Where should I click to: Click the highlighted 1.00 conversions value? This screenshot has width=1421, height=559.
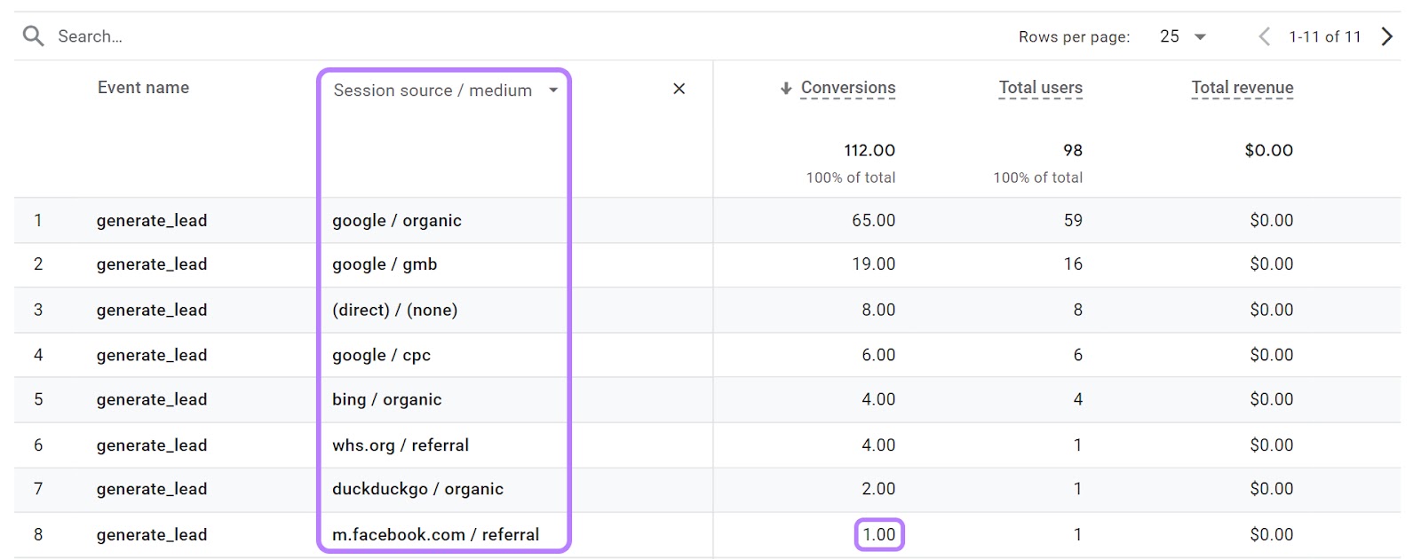click(879, 534)
